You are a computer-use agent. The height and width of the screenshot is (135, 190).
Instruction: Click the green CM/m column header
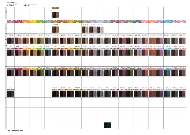pos(40,22)
